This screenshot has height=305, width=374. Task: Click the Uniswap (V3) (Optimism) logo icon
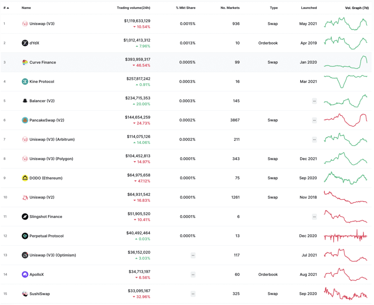point(25,255)
